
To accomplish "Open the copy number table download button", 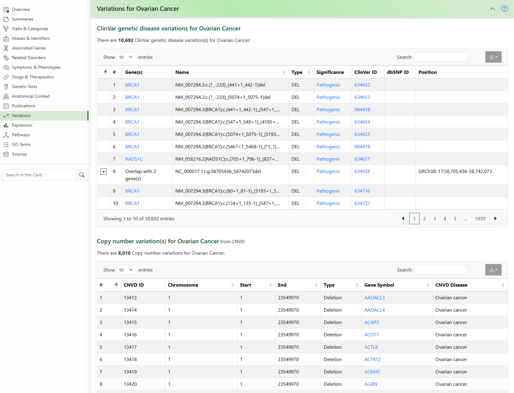I will (493, 270).
